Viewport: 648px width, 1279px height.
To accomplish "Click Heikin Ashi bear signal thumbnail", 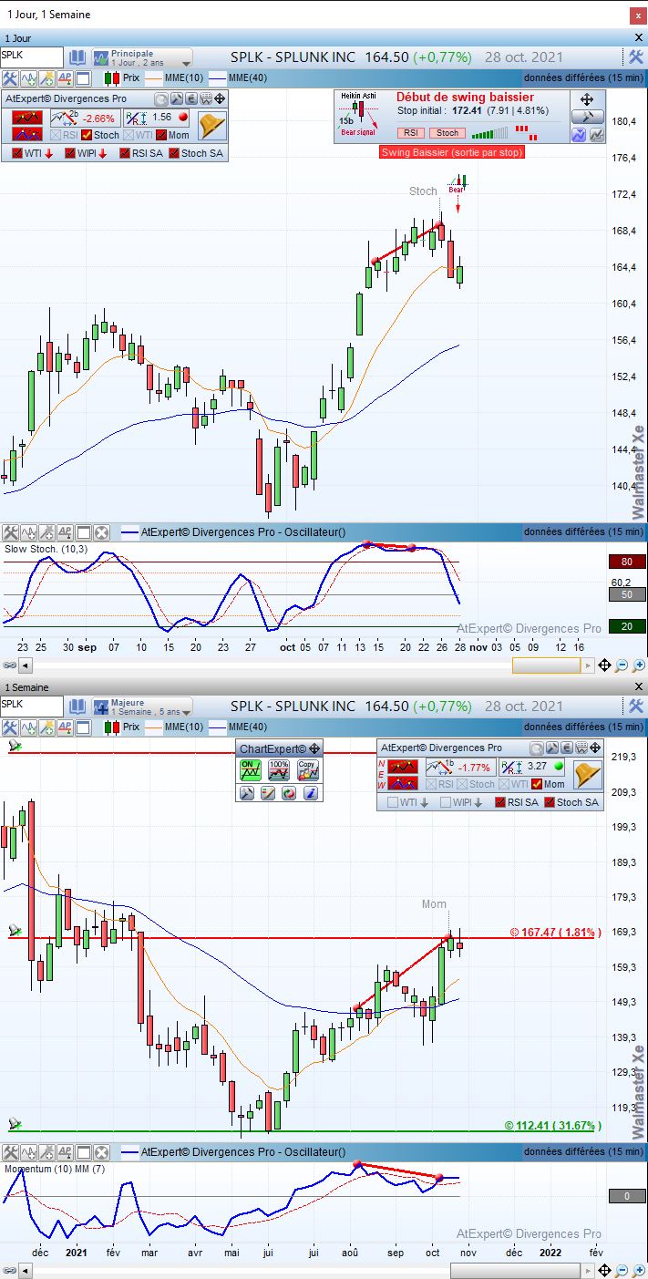I will click(359, 114).
